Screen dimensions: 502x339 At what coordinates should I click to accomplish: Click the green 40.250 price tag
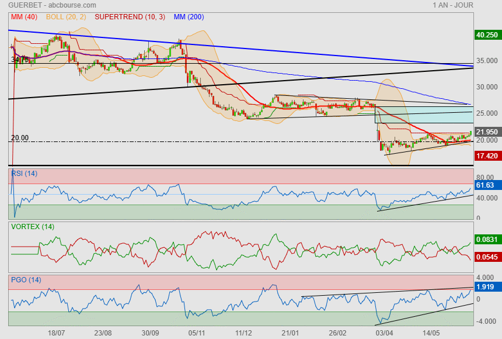pos(487,35)
